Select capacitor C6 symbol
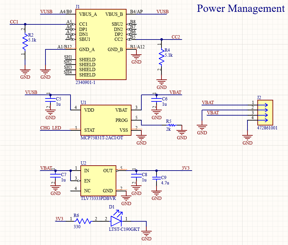This screenshot has width=288, height=245. [x=157, y=100]
